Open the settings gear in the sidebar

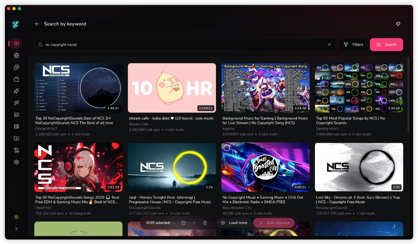coord(16,162)
